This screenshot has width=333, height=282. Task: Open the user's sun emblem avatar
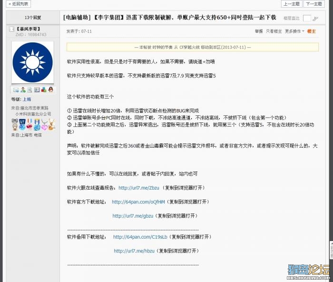[33, 62]
